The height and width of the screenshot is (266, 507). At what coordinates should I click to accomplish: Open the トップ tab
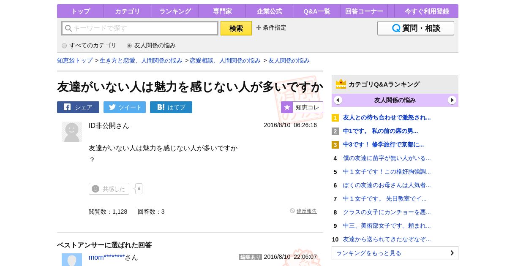pos(80,11)
